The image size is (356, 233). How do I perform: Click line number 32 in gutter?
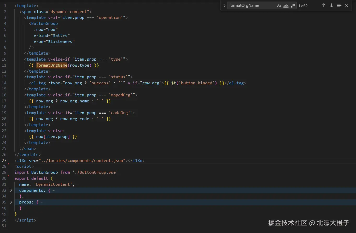pyautogui.click(x=4, y=190)
